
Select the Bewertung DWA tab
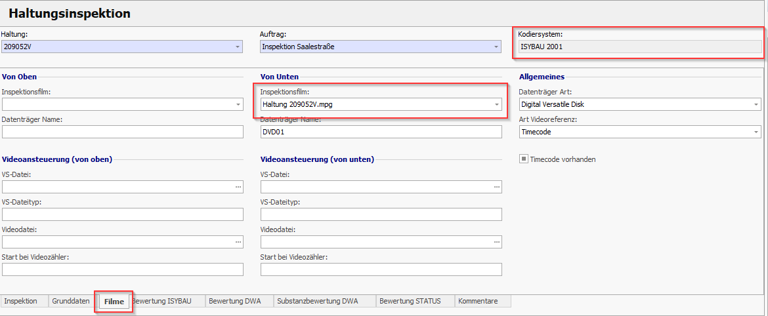pyautogui.click(x=234, y=301)
